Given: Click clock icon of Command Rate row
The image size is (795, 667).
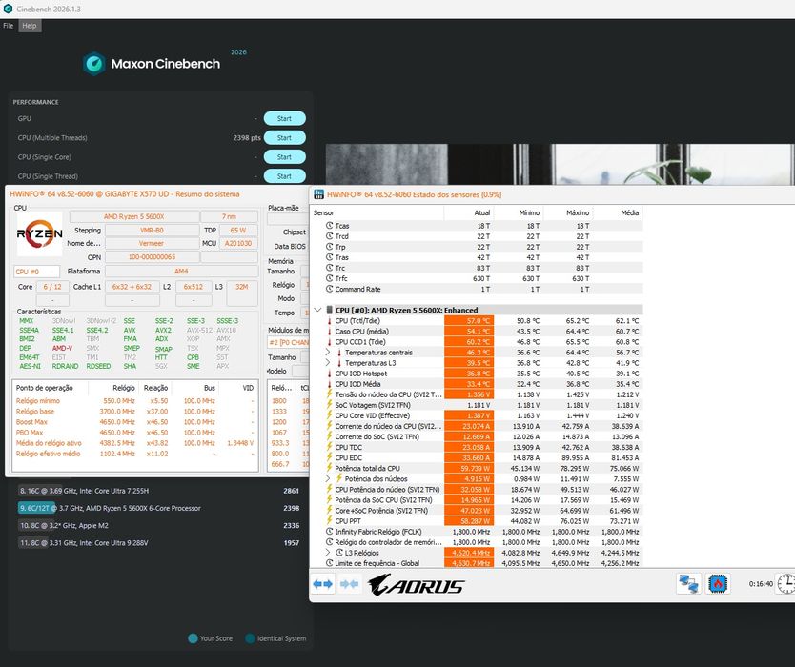Looking at the screenshot, I should [x=329, y=289].
